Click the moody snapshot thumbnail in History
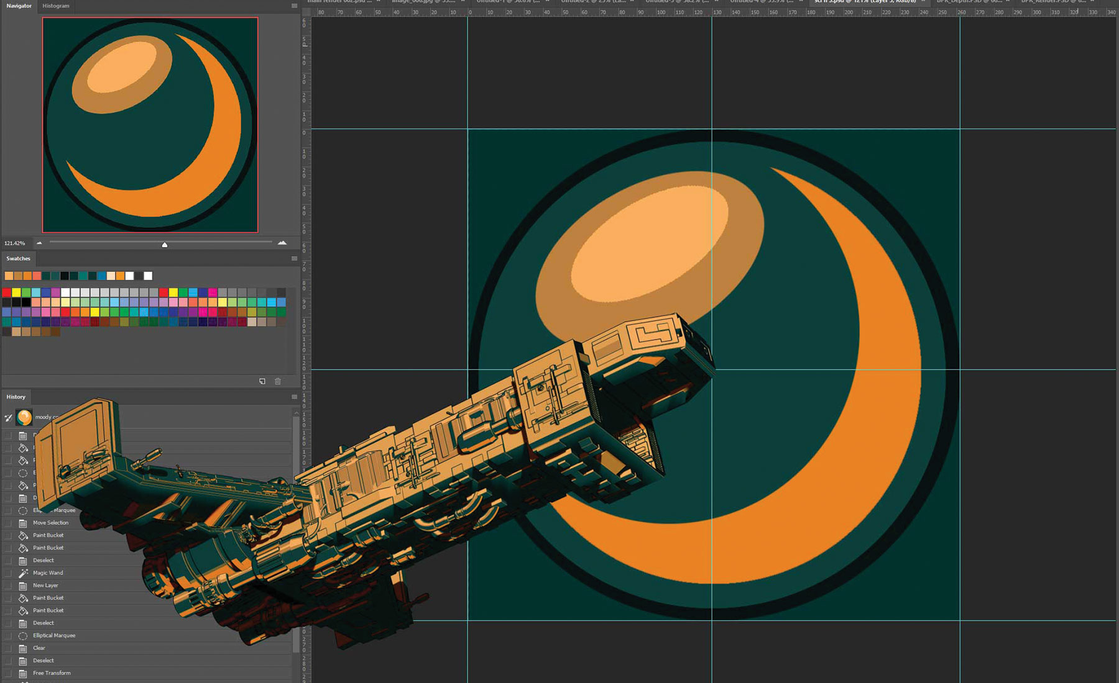 click(24, 417)
